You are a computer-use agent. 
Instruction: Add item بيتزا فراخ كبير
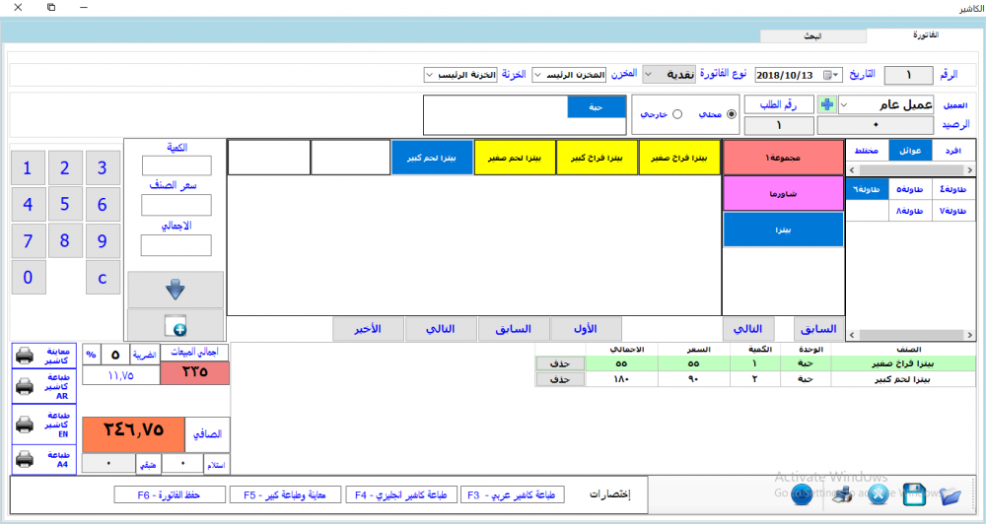[597, 158]
